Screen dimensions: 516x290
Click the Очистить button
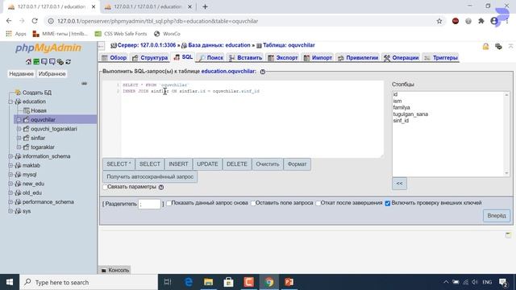pos(267,164)
